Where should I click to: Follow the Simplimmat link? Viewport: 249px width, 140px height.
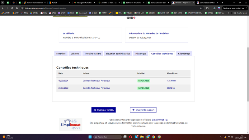(159, 120)
